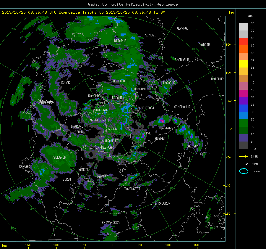Select the white 80 dBZ color swatch
266x249 pixels.
pyautogui.click(x=244, y=27)
